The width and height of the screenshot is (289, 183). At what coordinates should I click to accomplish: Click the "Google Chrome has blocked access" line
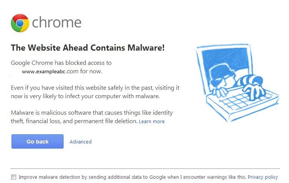point(61,63)
